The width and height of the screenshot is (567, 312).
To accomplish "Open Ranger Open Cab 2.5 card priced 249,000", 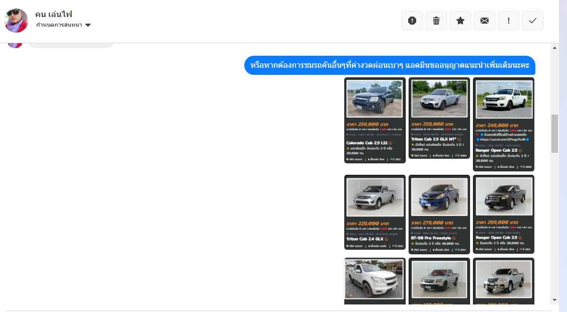I will [x=503, y=125].
